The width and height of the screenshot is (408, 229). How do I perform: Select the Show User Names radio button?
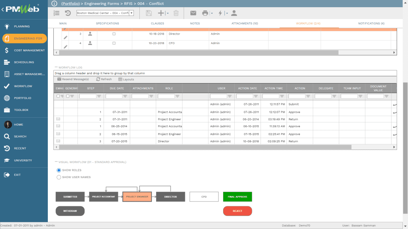pyautogui.click(x=59, y=177)
